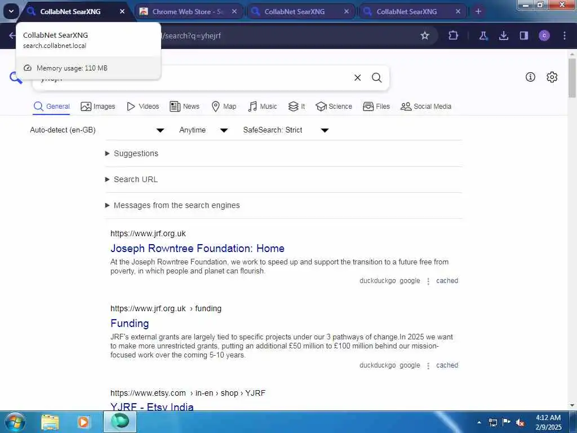The height and width of the screenshot is (433, 577).
Task: Switch to the fourth CollabNet SearXNG tab
Action: [x=407, y=11]
